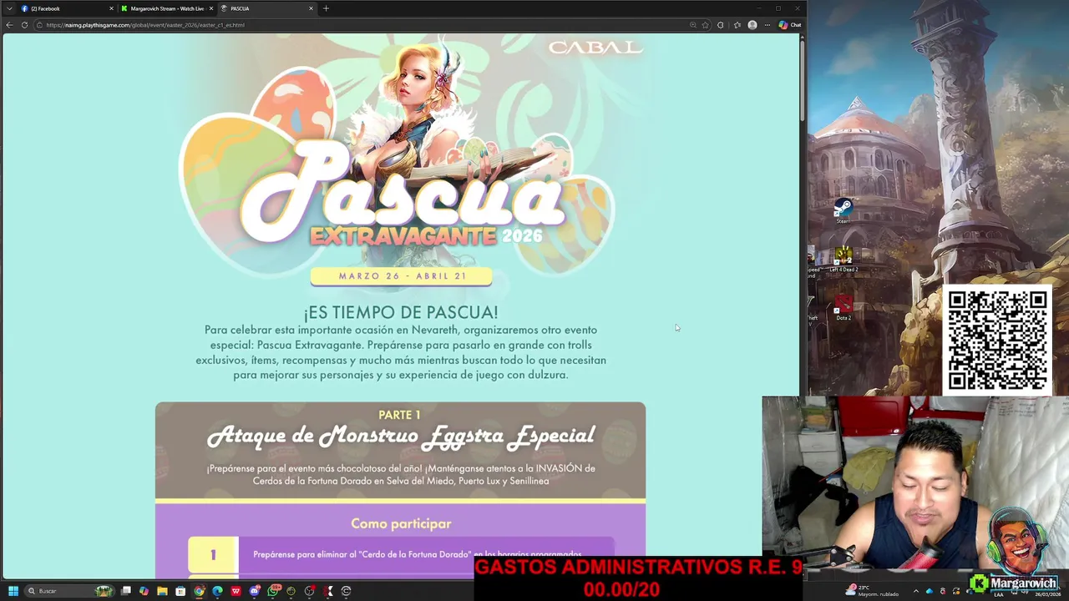Open a new browser tab

(x=326, y=8)
